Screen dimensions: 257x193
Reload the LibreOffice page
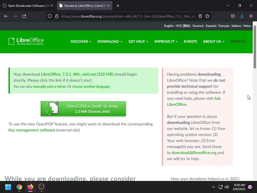24,16
